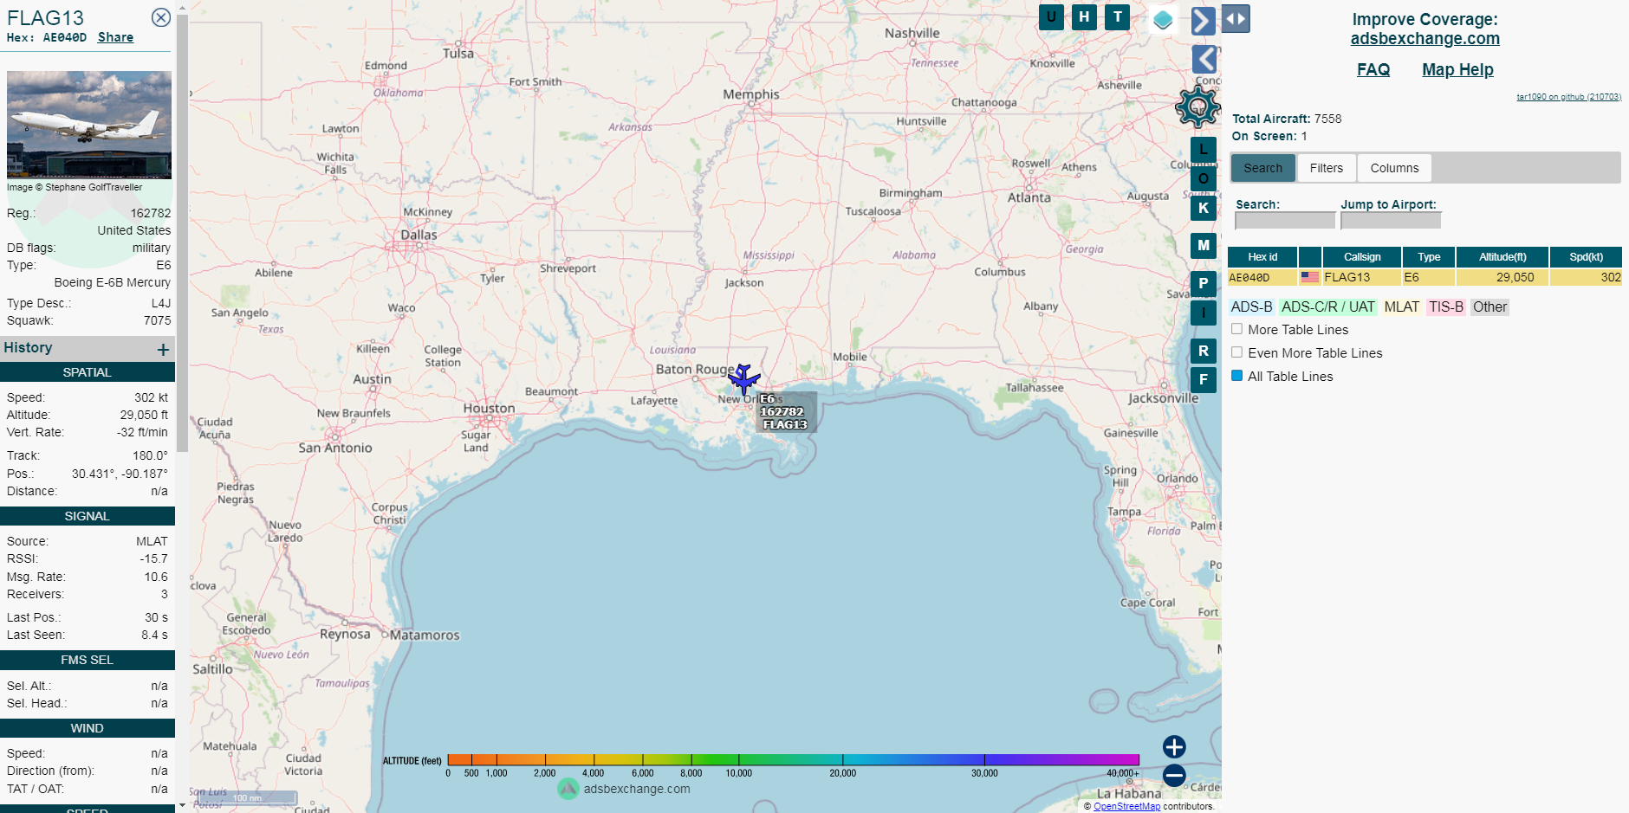Close the FLAG13 aircraft info panel

point(160,17)
